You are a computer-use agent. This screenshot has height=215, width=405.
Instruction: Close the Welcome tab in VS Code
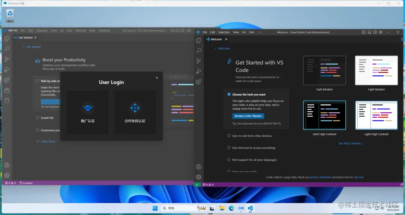tap(226, 39)
